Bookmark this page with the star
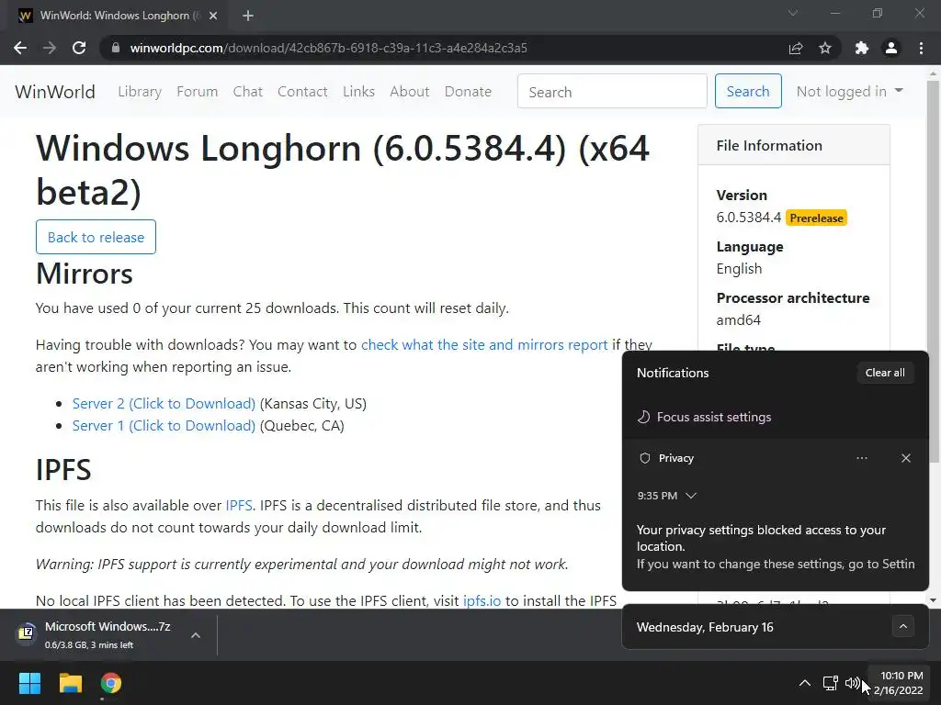Image resolution: width=941 pixels, height=705 pixels. pyautogui.click(x=825, y=48)
